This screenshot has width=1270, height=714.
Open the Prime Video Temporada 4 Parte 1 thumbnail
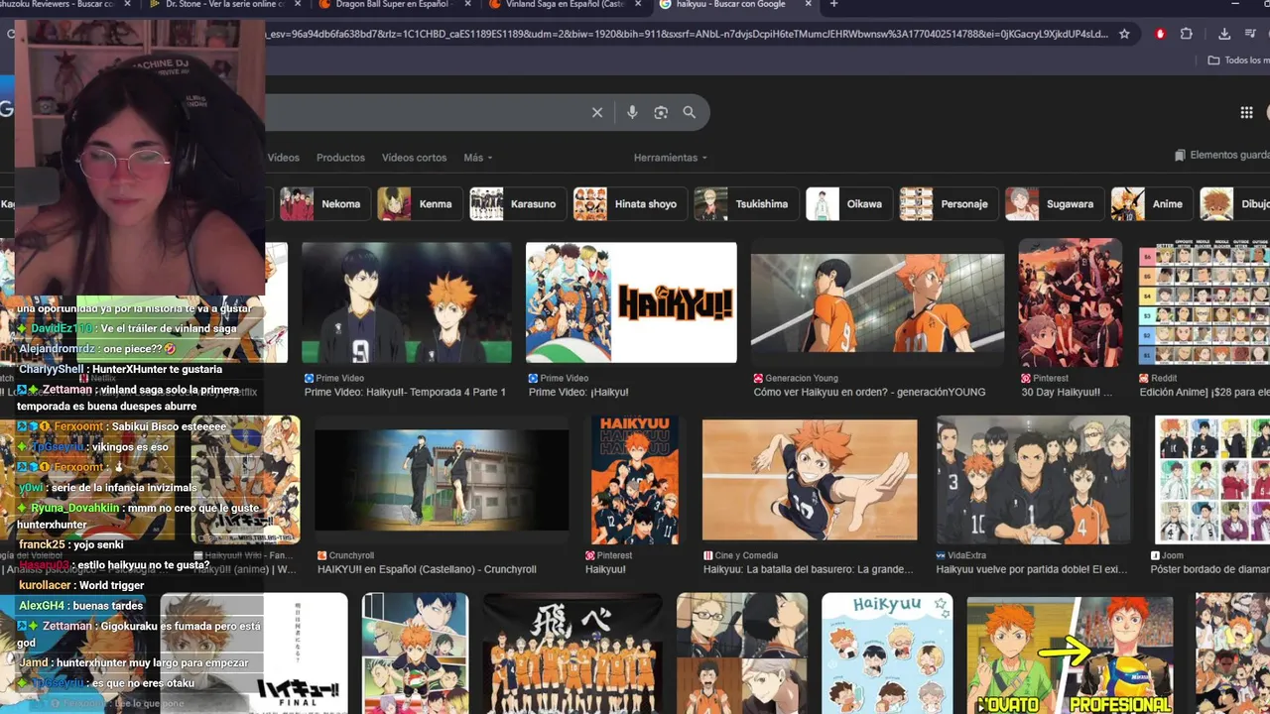tap(407, 302)
